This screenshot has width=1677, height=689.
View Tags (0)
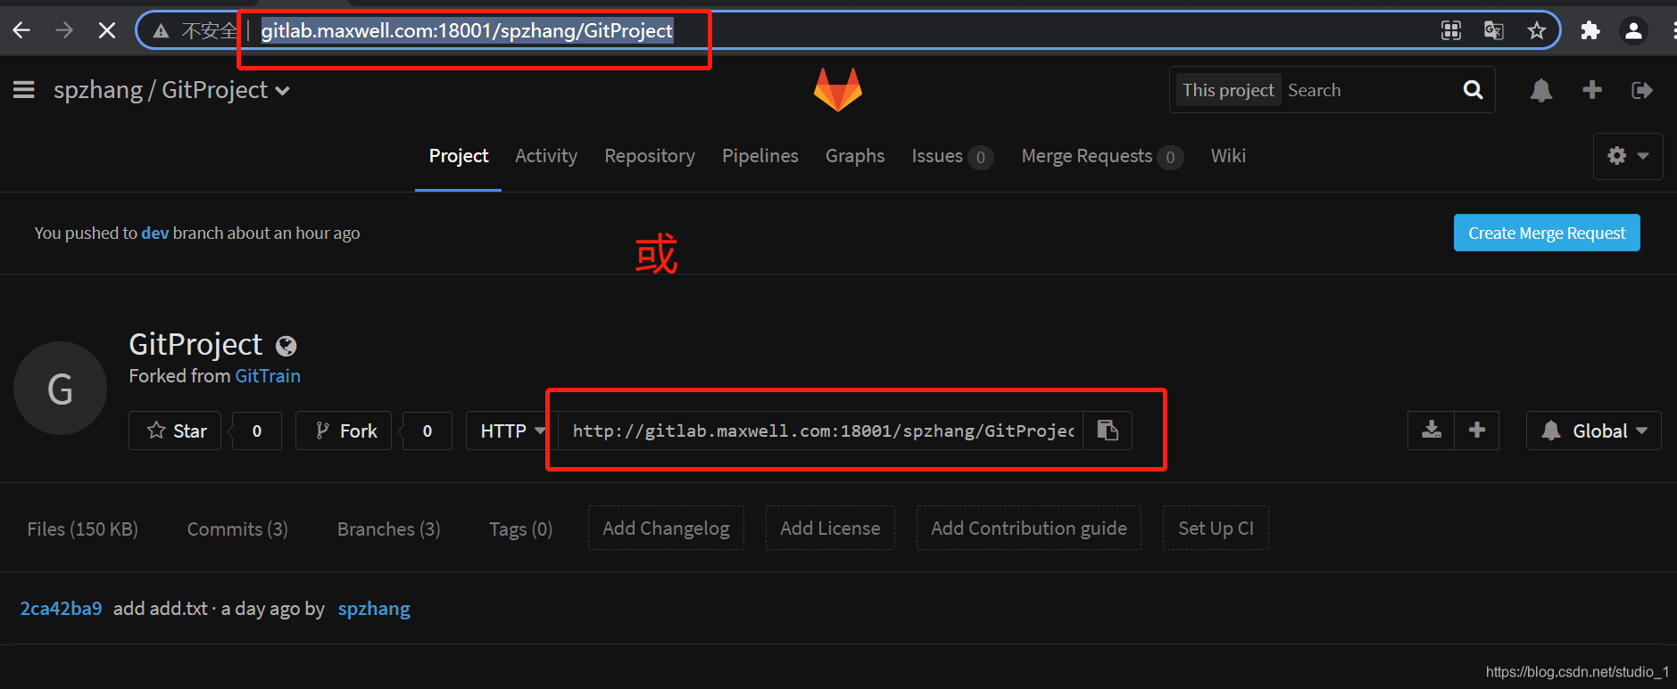tap(520, 529)
